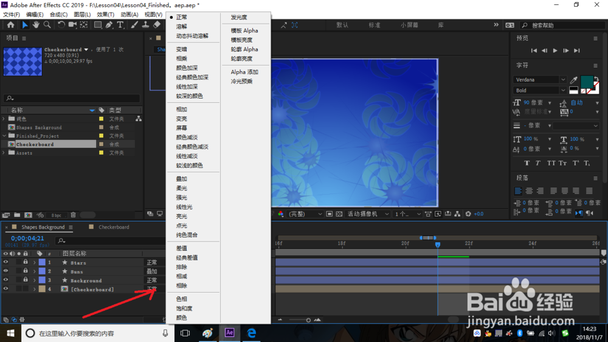Screen dimensions: 608x342
Task: Expand the Stars layer properties
Action: (x=35, y=263)
